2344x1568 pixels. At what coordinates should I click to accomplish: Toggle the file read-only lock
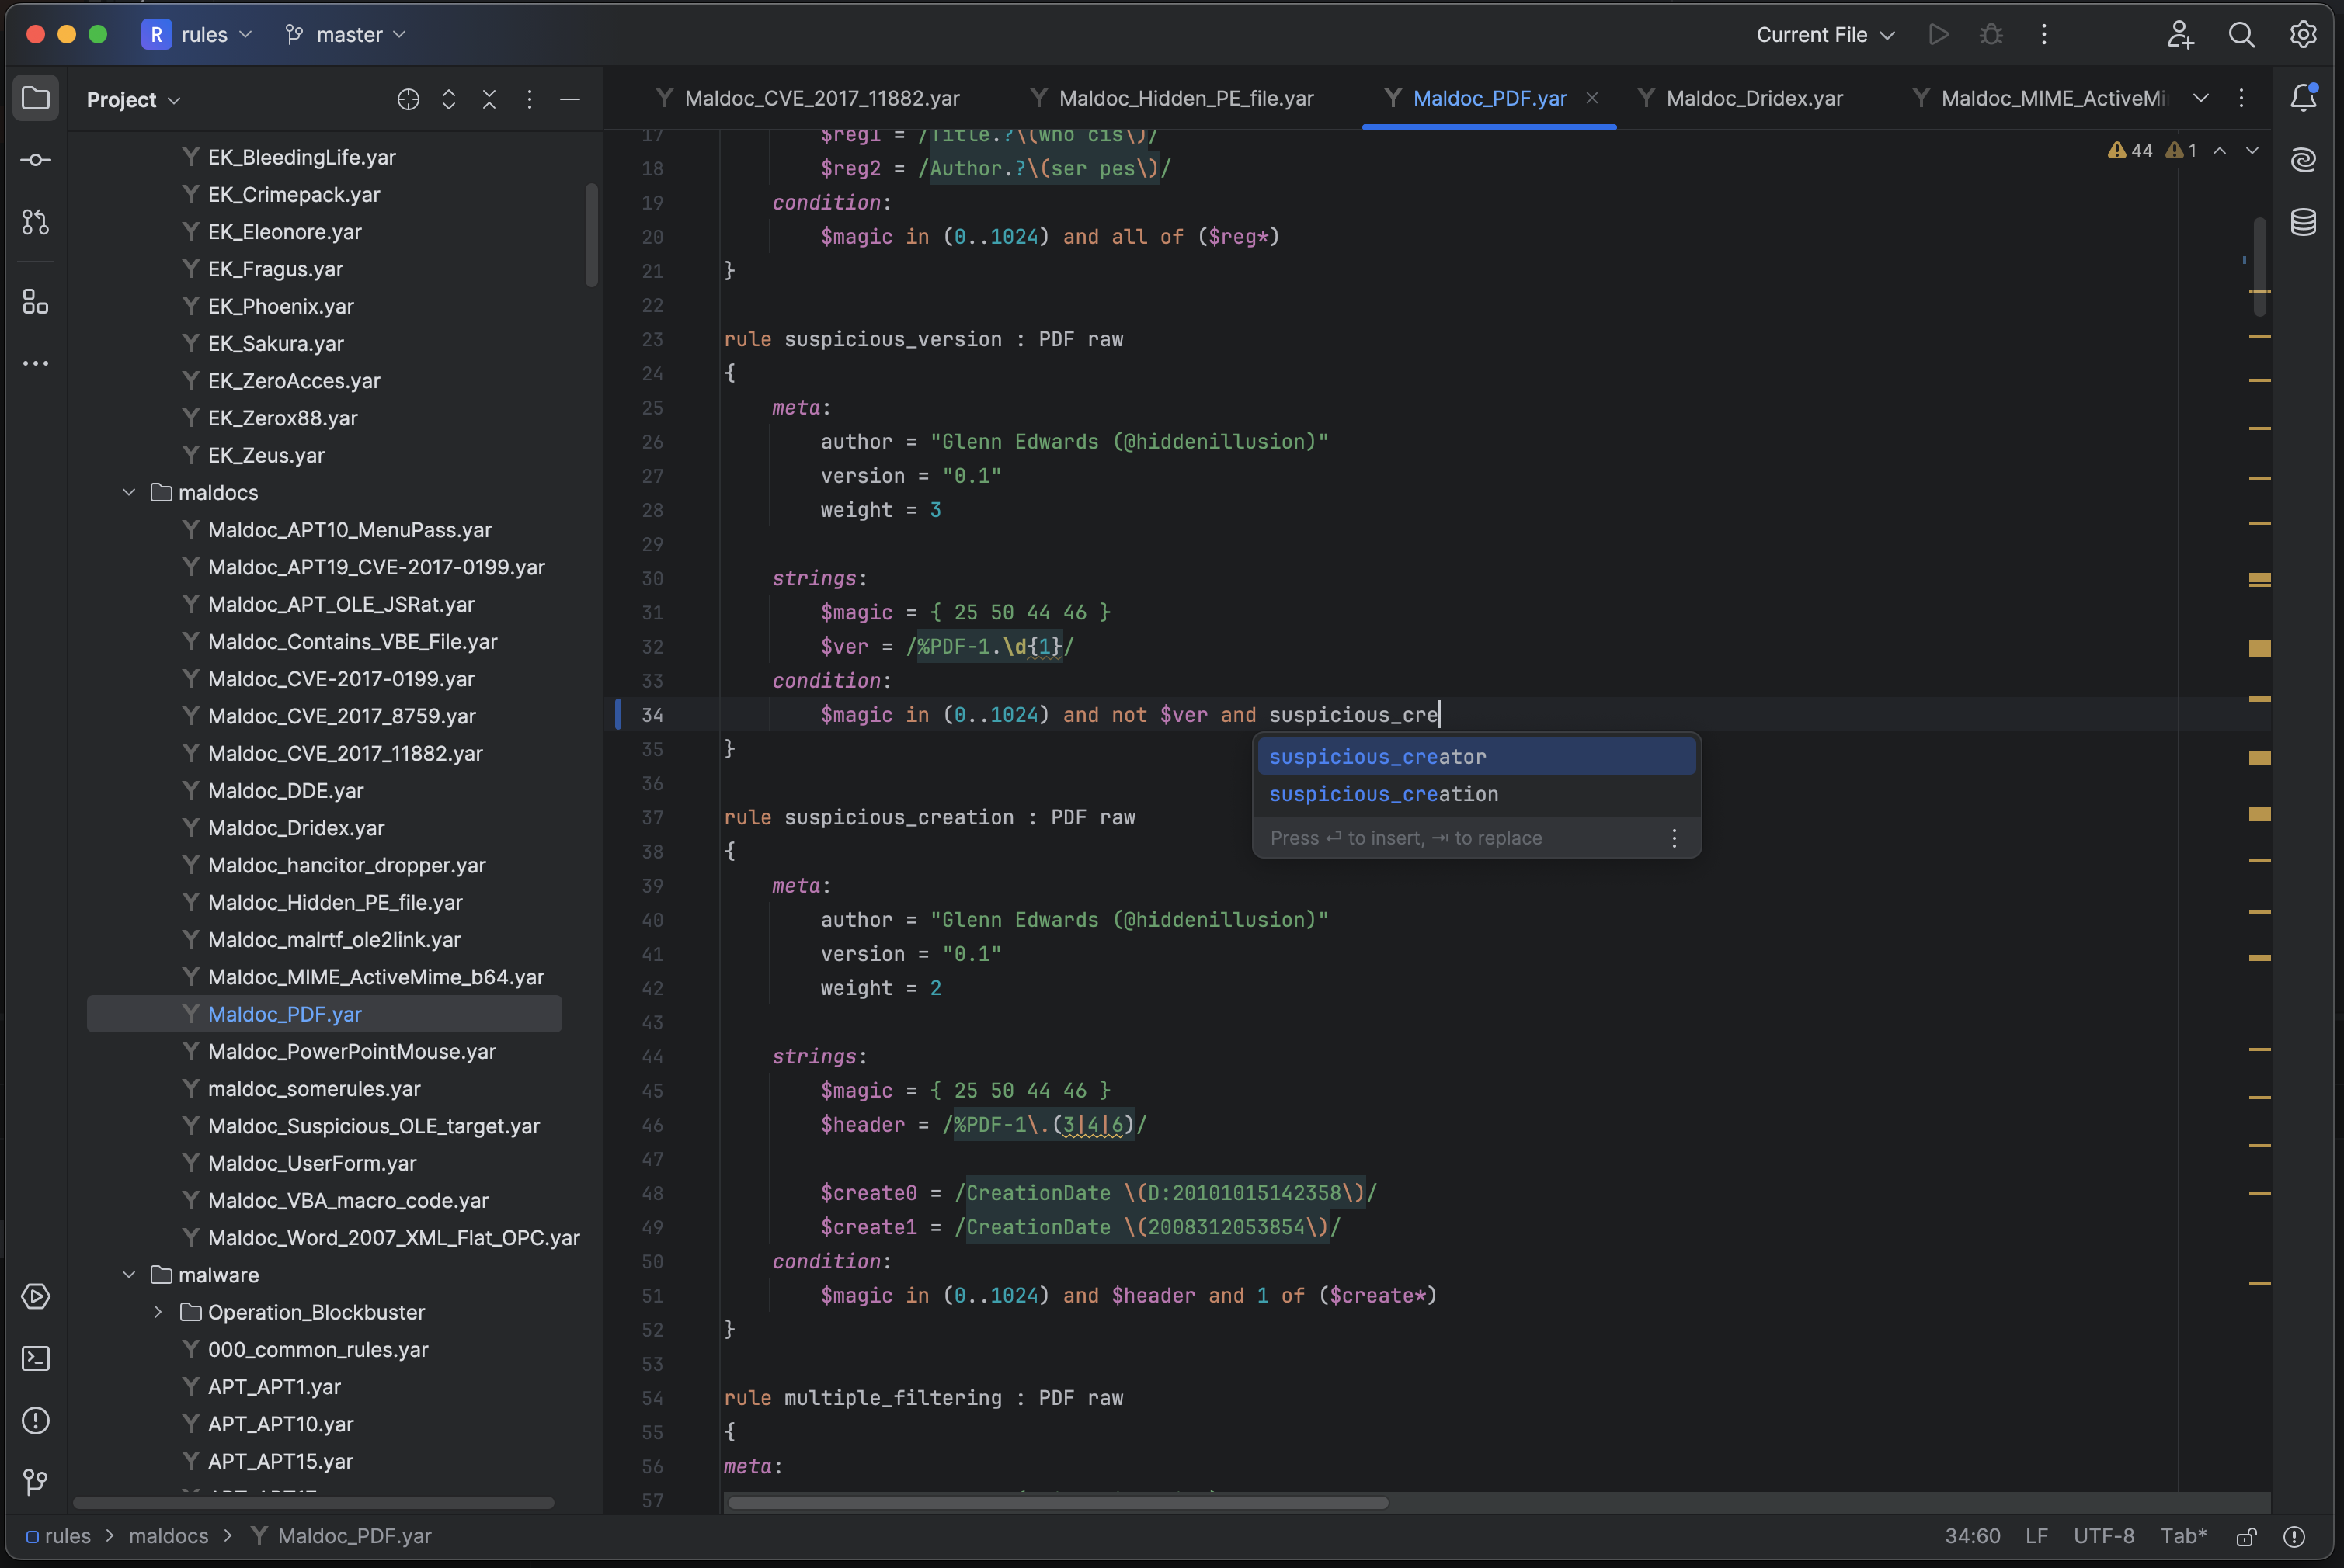pos(2246,1536)
